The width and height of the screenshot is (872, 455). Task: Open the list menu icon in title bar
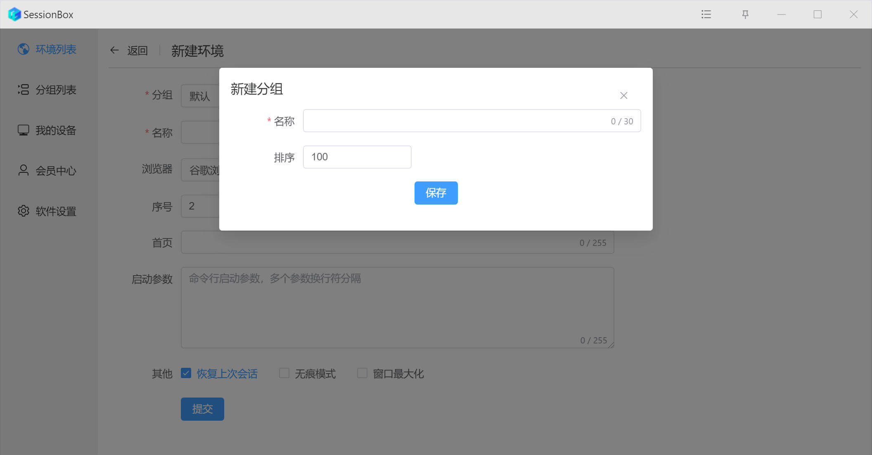tap(706, 14)
